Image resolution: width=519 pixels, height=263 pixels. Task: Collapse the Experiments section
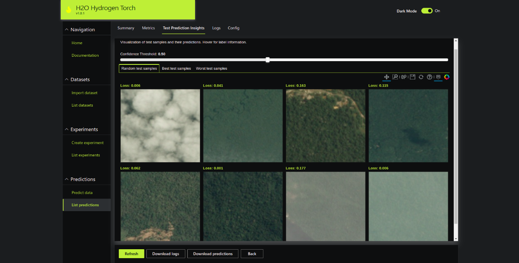(67, 129)
